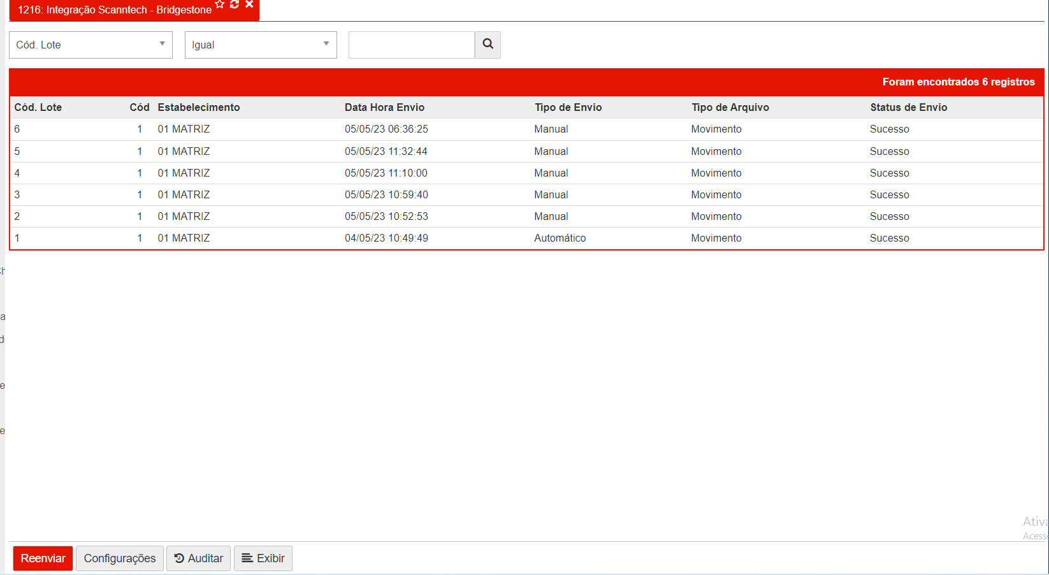Click the Foram encontrados 6 registros banner
1049x575 pixels.
[959, 82]
